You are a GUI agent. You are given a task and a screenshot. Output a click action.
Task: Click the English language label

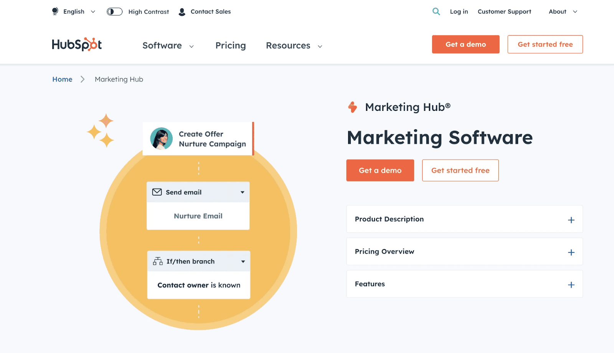74,12
